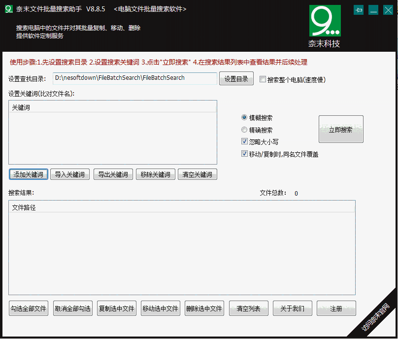Click the pin window icon
The width and height of the screenshot is (398, 339).
(359, 10)
